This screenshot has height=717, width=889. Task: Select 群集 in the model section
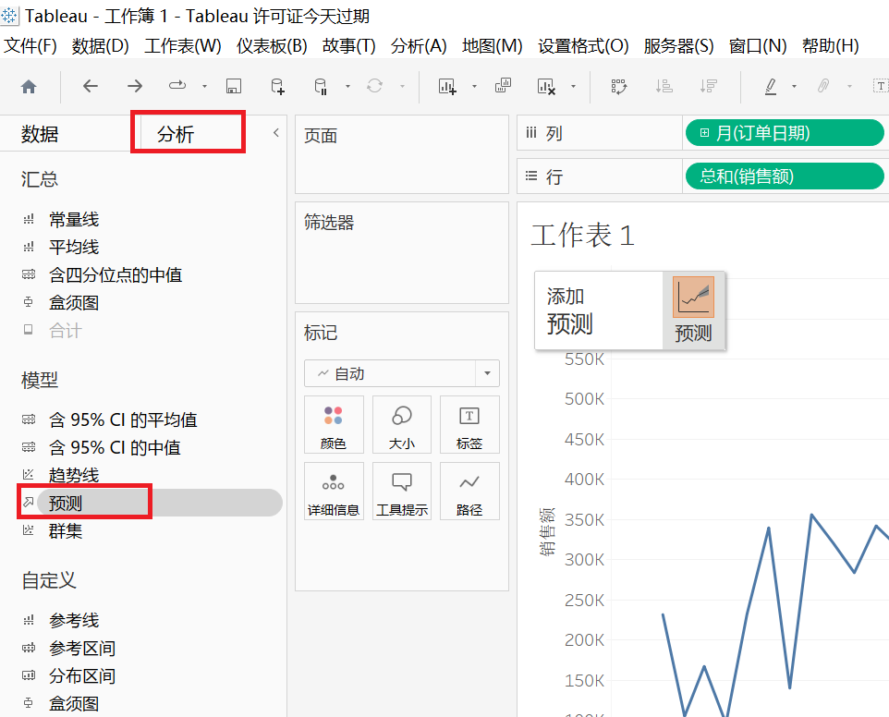[x=66, y=531]
